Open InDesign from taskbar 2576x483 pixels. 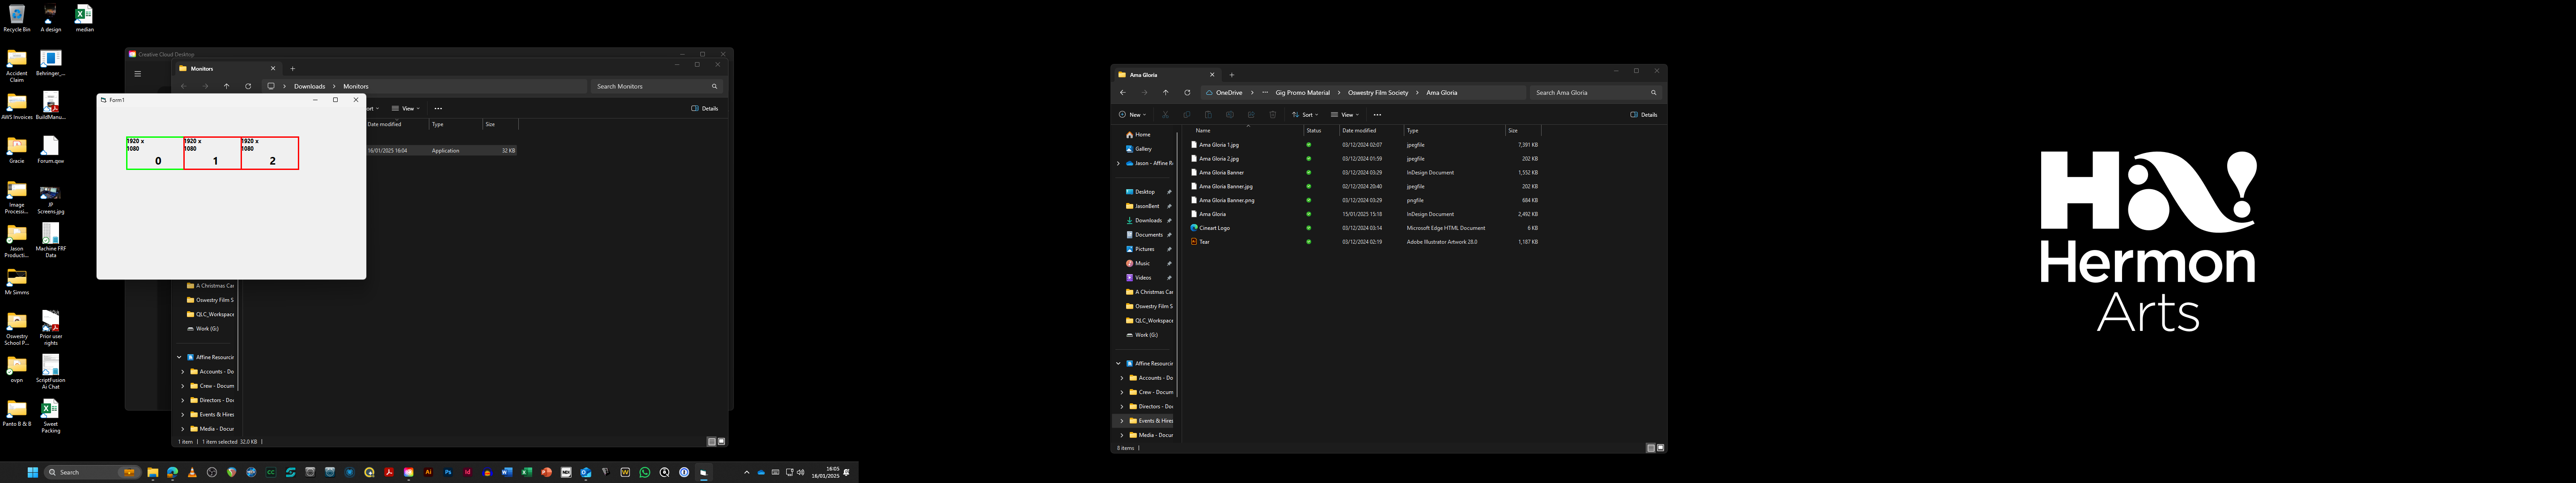[468, 472]
